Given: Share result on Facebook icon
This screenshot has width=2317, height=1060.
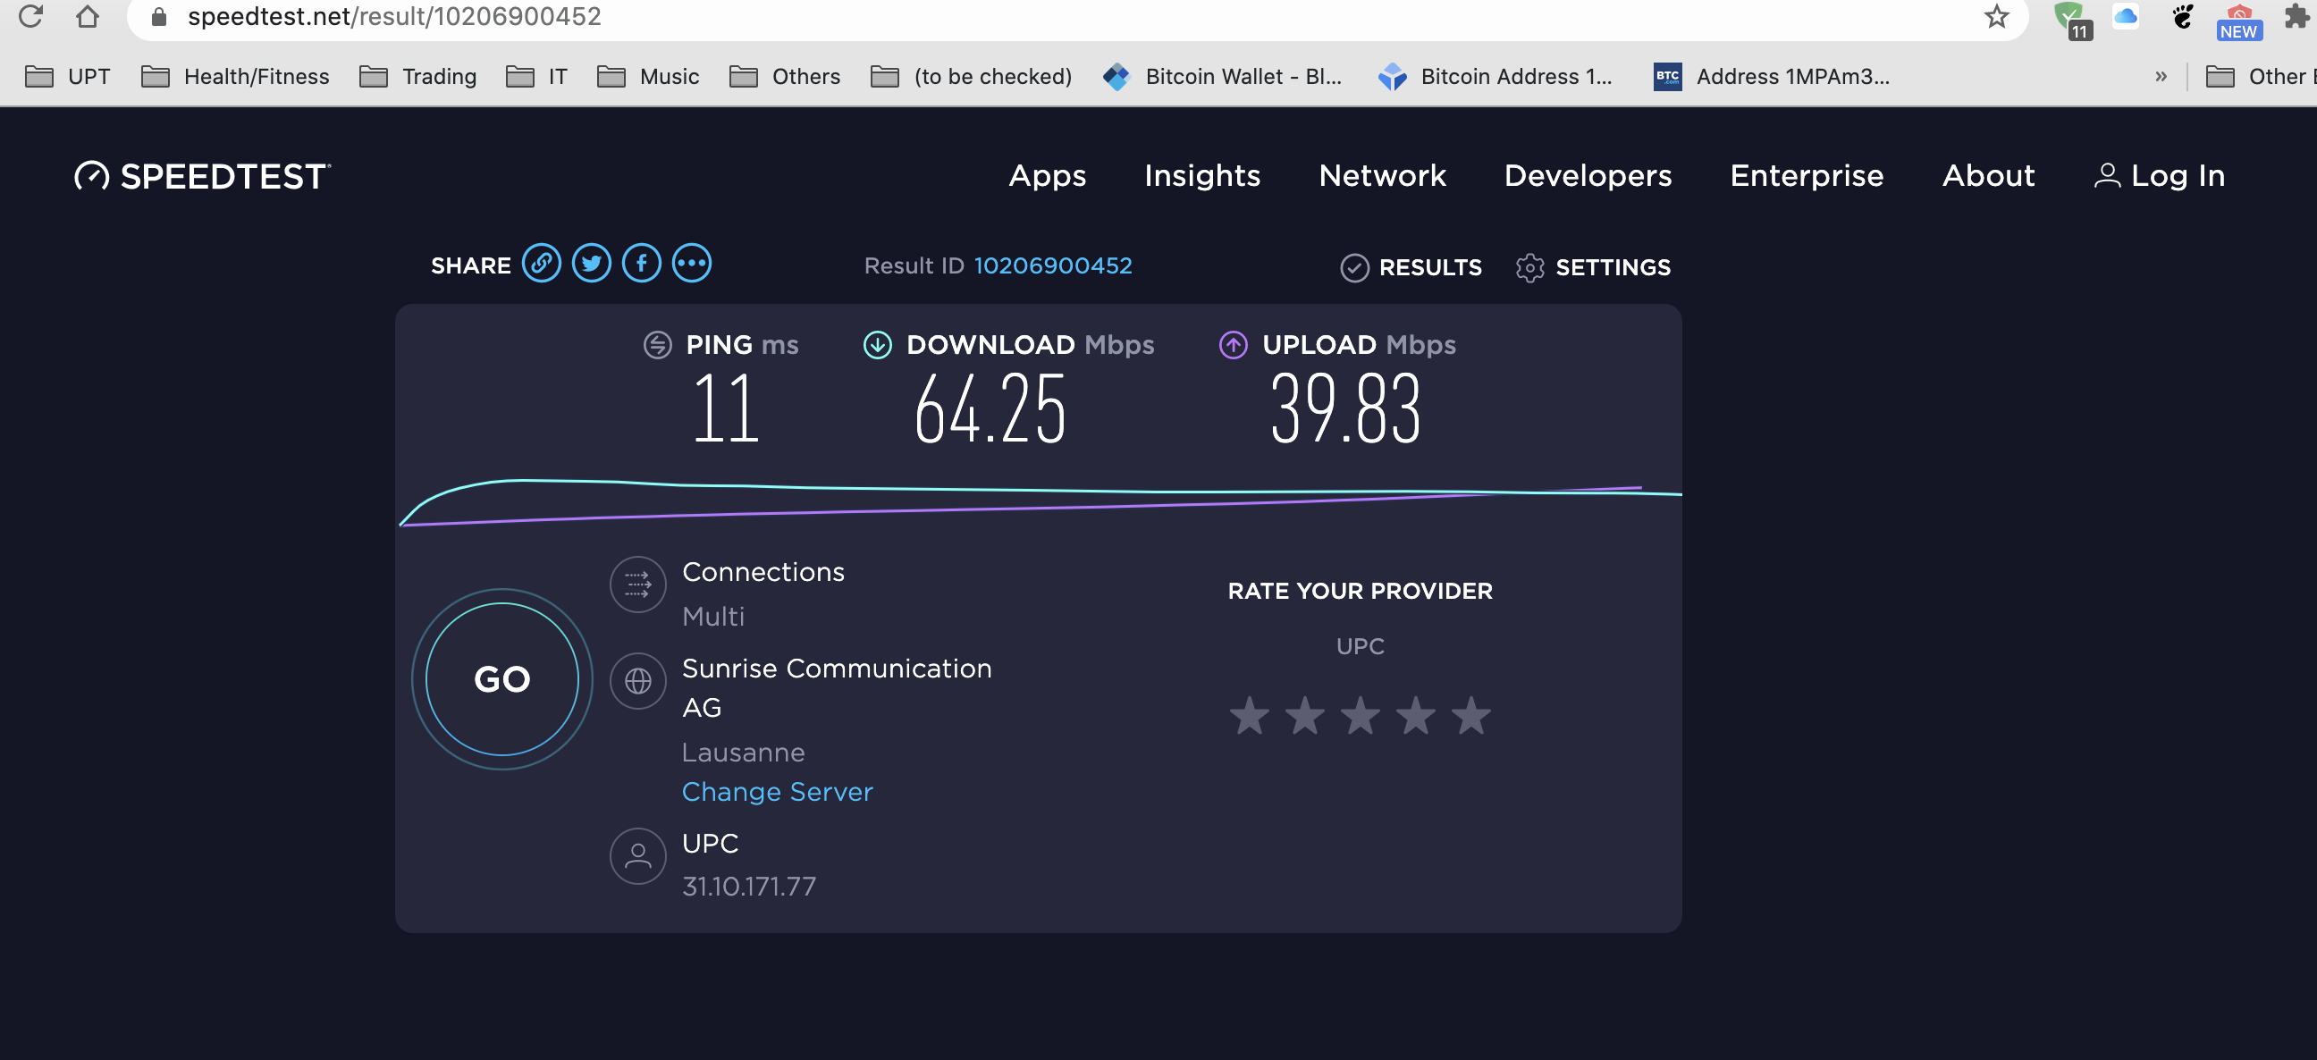Looking at the screenshot, I should pyautogui.click(x=641, y=264).
